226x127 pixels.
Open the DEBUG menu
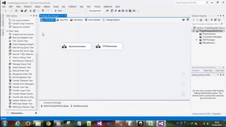point(47,7)
